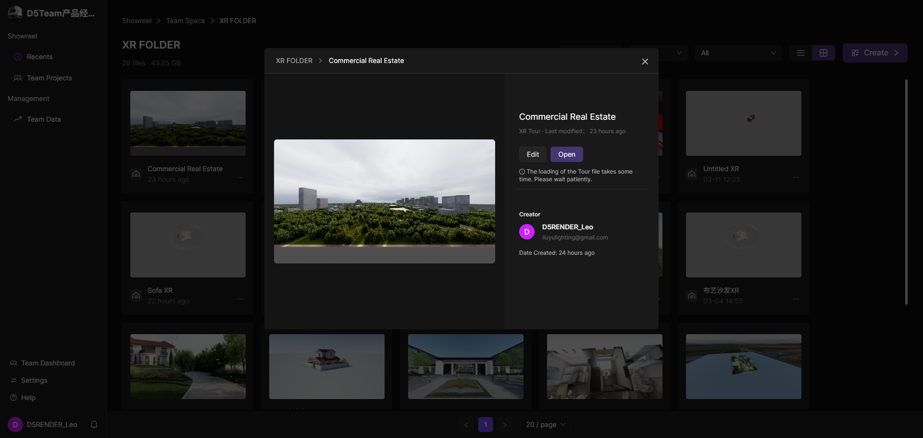Open Help in sidebar
The image size is (923, 438).
pyautogui.click(x=28, y=398)
